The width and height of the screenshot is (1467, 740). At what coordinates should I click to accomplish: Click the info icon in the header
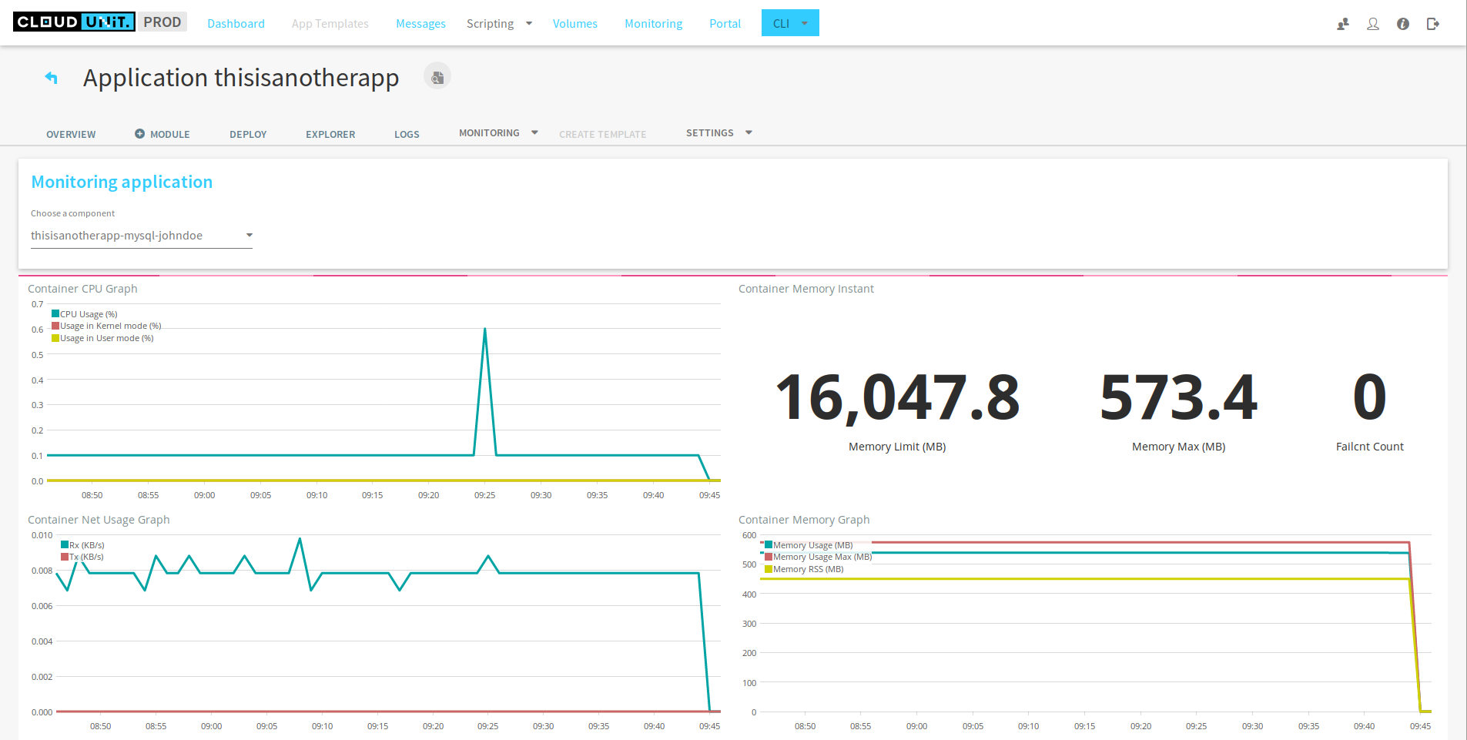[1403, 24]
